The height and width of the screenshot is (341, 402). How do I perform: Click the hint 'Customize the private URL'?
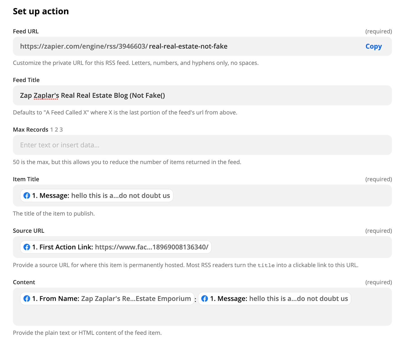[x=136, y=63]
